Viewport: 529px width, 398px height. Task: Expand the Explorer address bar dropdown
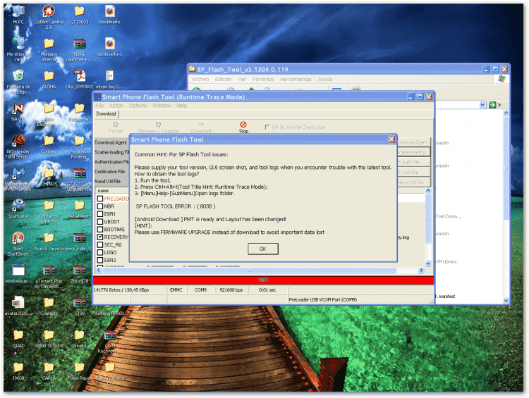482,105
